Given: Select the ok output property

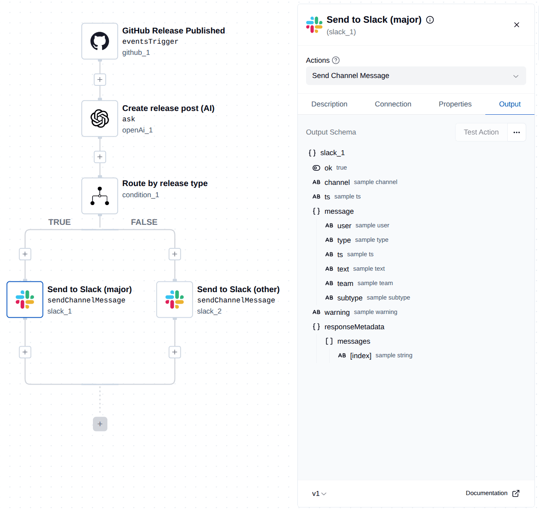Looking at the screenshot, I should [328, 168].
